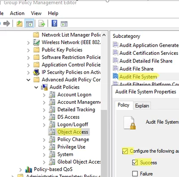The height and width of the screenshot is (177, 179).
Task: Click the Show/Hide Action Pane icon
Action: [x=64, y=24]
